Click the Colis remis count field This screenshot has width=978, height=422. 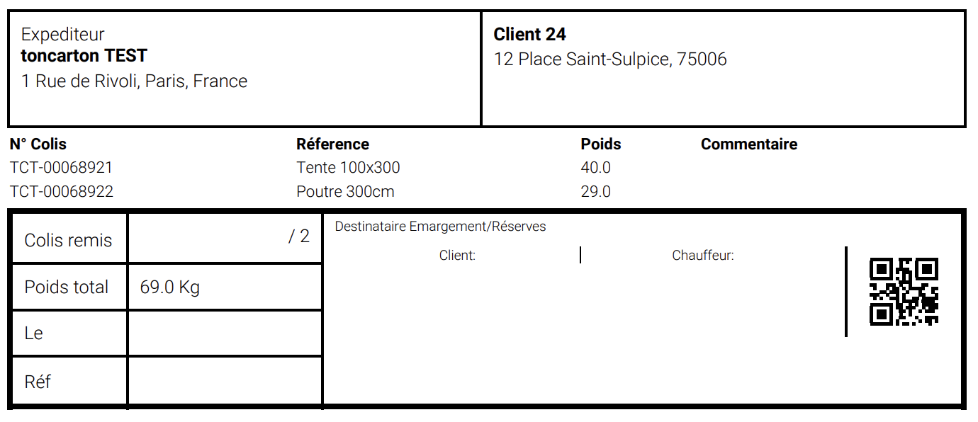pyautogui.click(x=225, y=238)
